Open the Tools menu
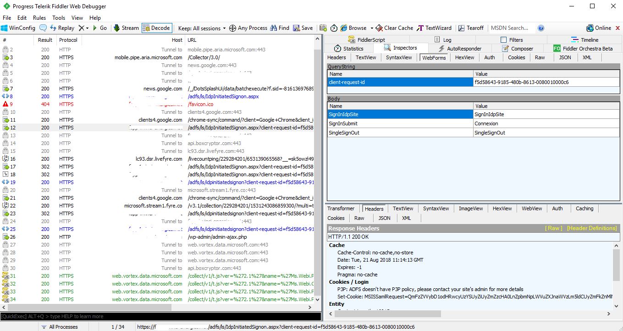Viewport: 623px width, 331px height. [x=59, y=17]
